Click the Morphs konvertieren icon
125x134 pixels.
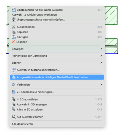14,70
